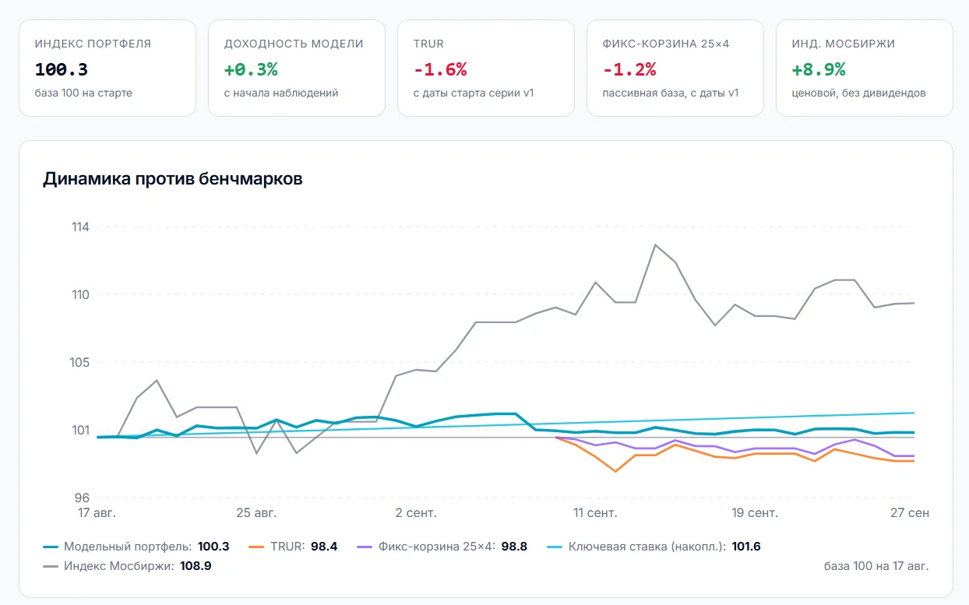Click the 105 y-axis label
Viewport: 969px width, 605px height.
[x=79, y=362]
